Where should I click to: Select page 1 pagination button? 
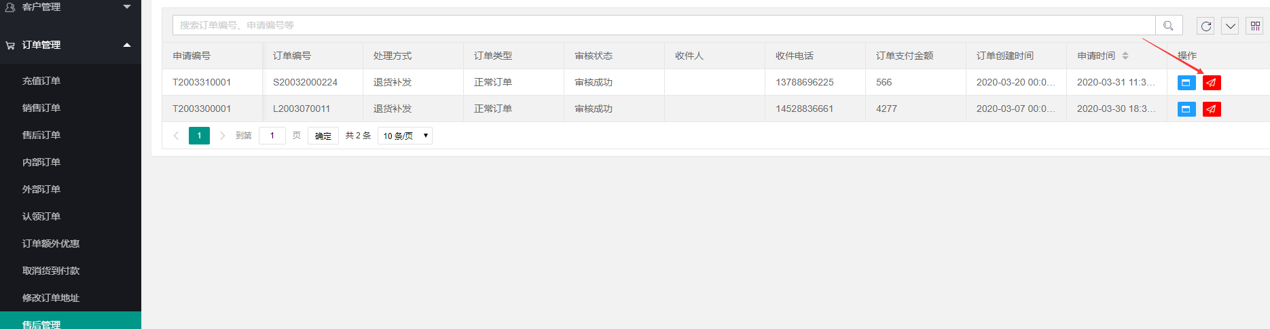[x=199, y=136]
